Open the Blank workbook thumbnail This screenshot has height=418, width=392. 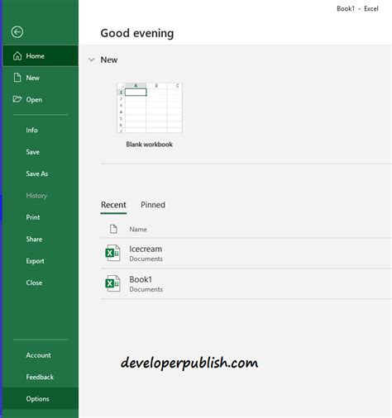pos(150,107)
